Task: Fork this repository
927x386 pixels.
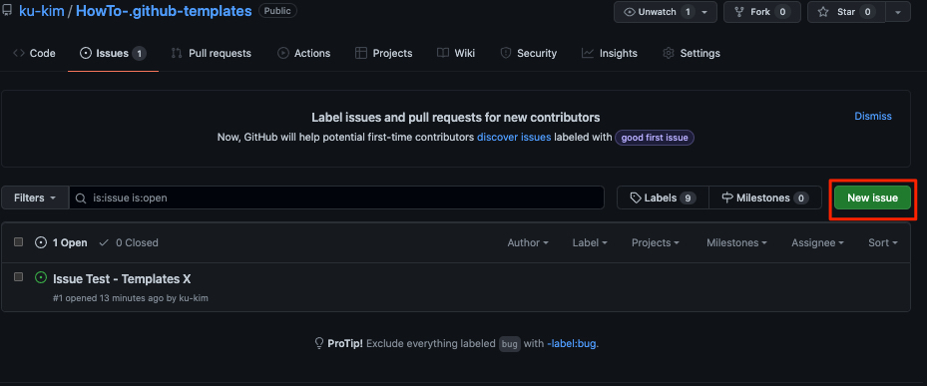Action: click(762, 12)
